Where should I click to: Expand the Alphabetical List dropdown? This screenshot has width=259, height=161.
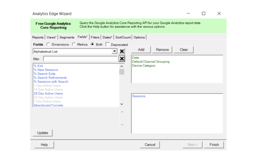click(x=115, y=51)
